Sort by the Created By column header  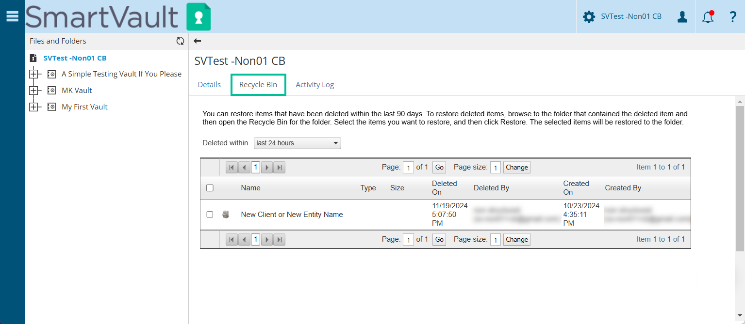coord(623,188)
